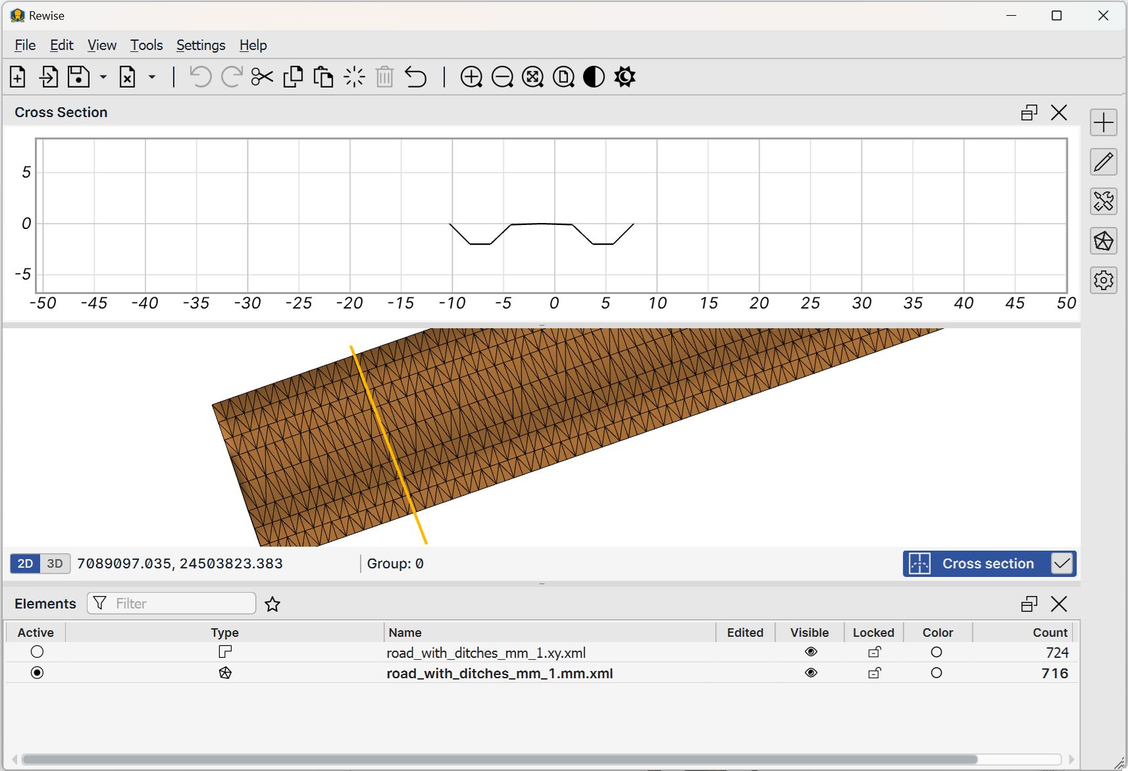The height and width of the screenshot is (771, 1128).
Task: Select active radio for road_with_ditches_mm_1.mm.xml
Action: (37, 673)
